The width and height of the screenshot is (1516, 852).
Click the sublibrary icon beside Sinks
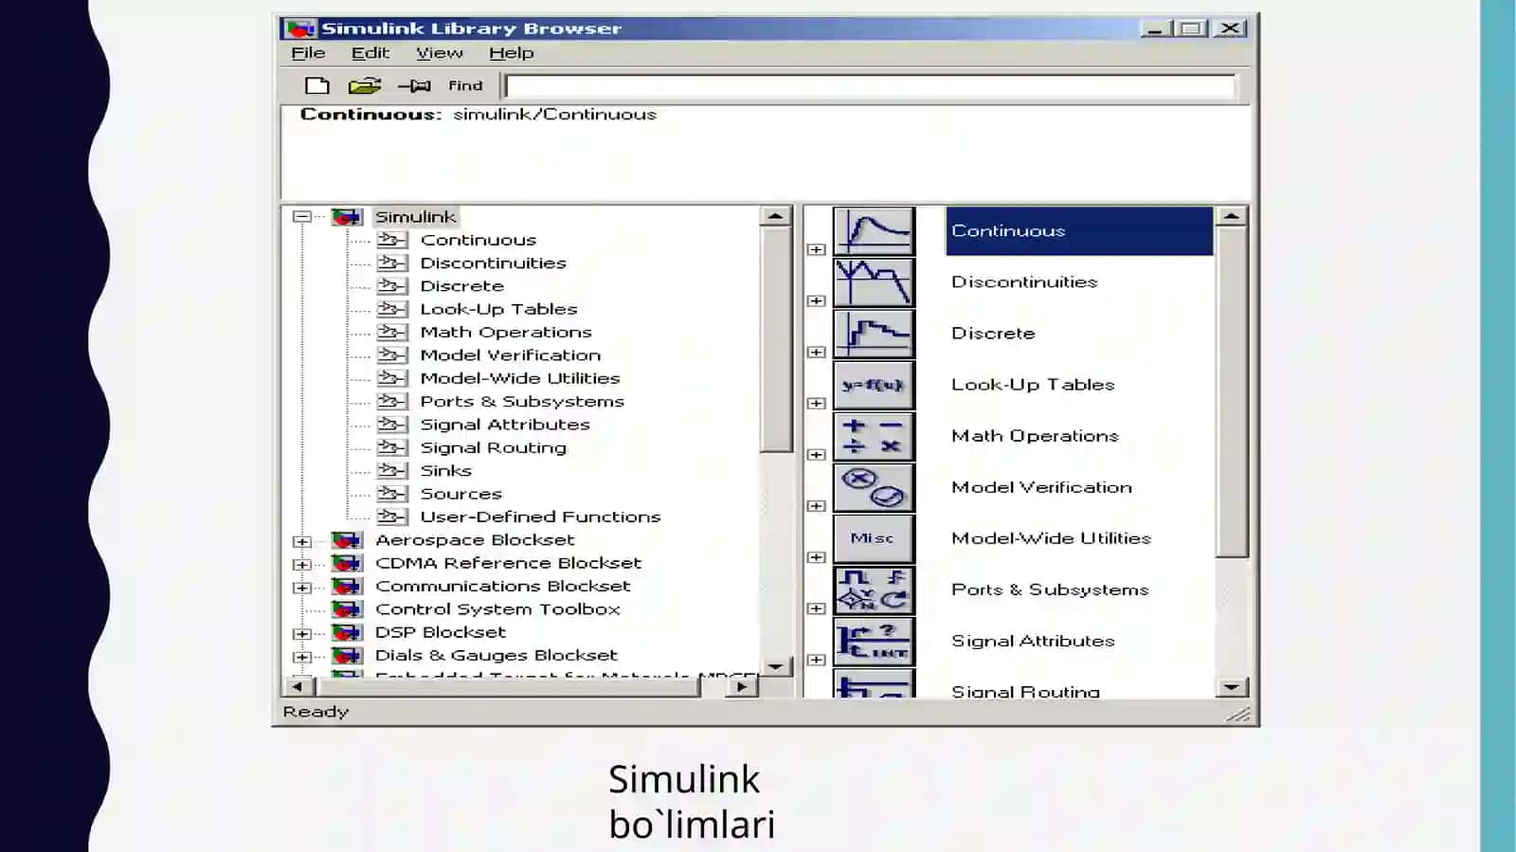click(392, 470)
